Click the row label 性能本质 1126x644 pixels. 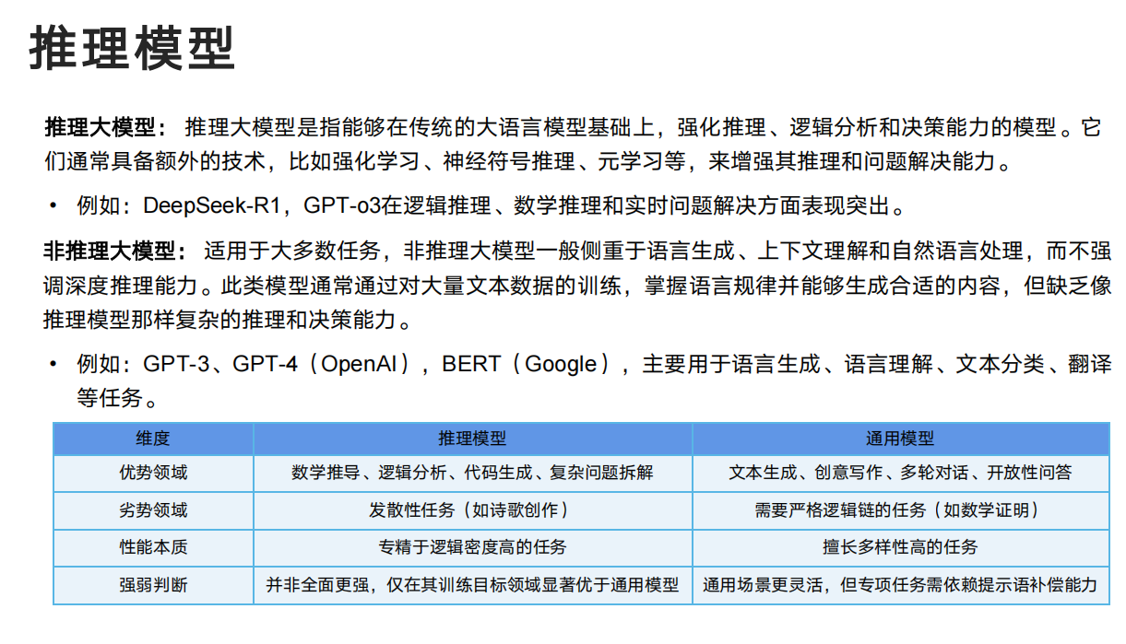point(153,547)
